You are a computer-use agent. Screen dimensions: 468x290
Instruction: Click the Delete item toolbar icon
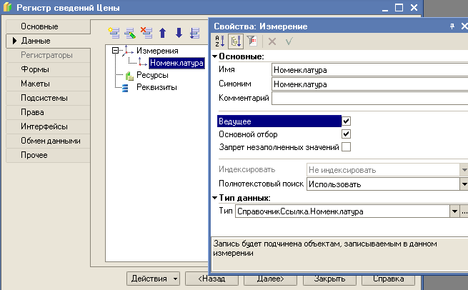146,33
